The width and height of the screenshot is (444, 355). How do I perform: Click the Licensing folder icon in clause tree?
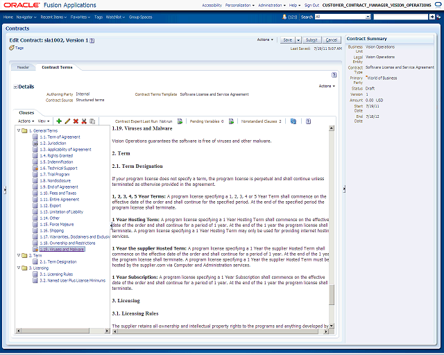[24, 268]
